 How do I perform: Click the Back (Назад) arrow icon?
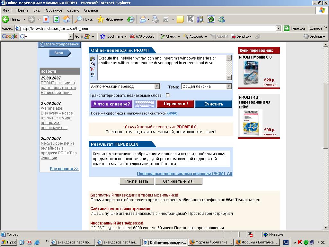5,19
